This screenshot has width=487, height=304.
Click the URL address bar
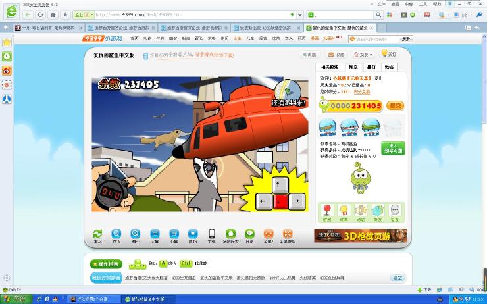(x=191, y=14)
